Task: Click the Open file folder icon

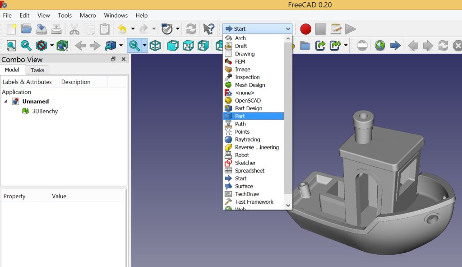Action: (26, 29)
